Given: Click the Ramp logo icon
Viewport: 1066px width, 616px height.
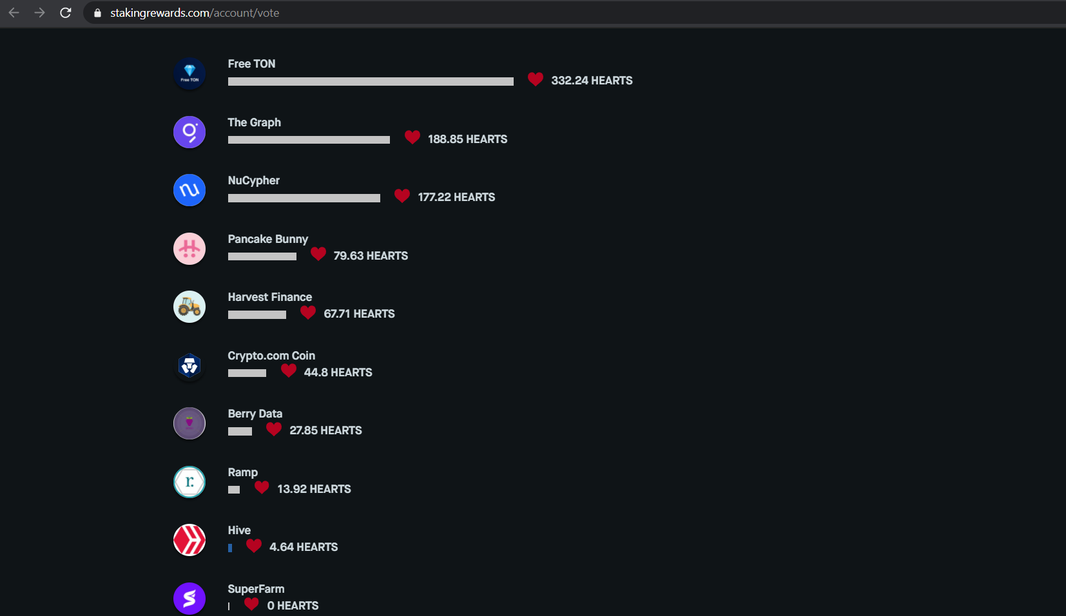Looking at the screenshot, I should (189, 482).
